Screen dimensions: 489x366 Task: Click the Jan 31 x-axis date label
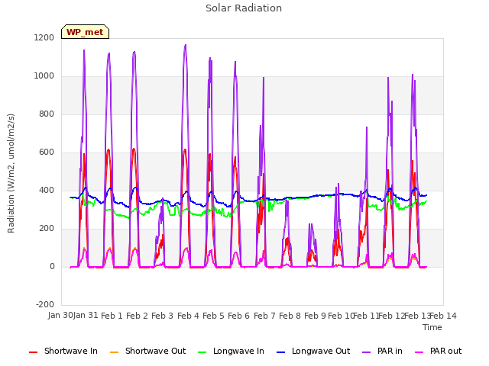pyautogui.click(x=86, y=316)
